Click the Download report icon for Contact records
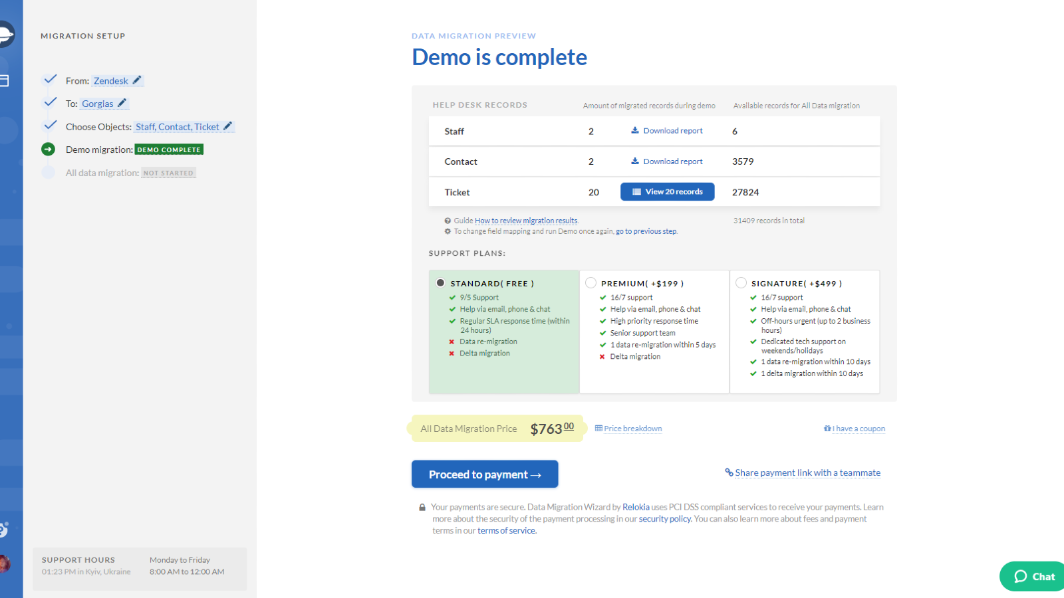The image size is (1064, 598). coord(635,161)
